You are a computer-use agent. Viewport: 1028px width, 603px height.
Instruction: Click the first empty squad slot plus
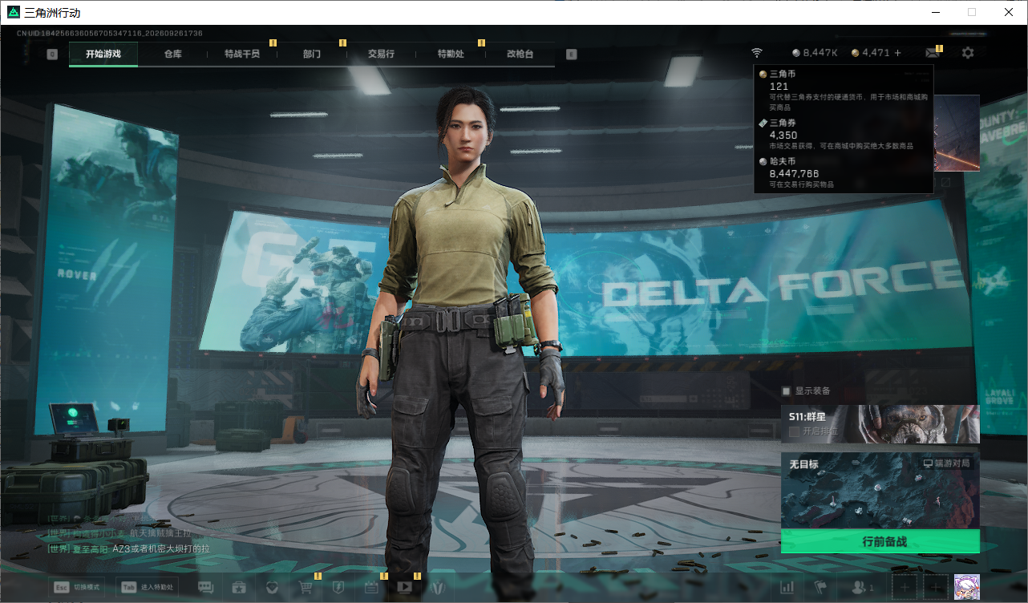pyautogui.click(x=905, y=587)
